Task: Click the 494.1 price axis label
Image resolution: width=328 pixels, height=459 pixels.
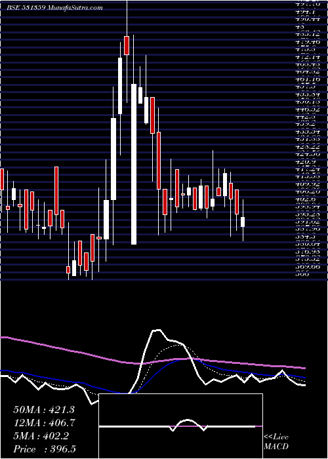Action: [306, 12]
